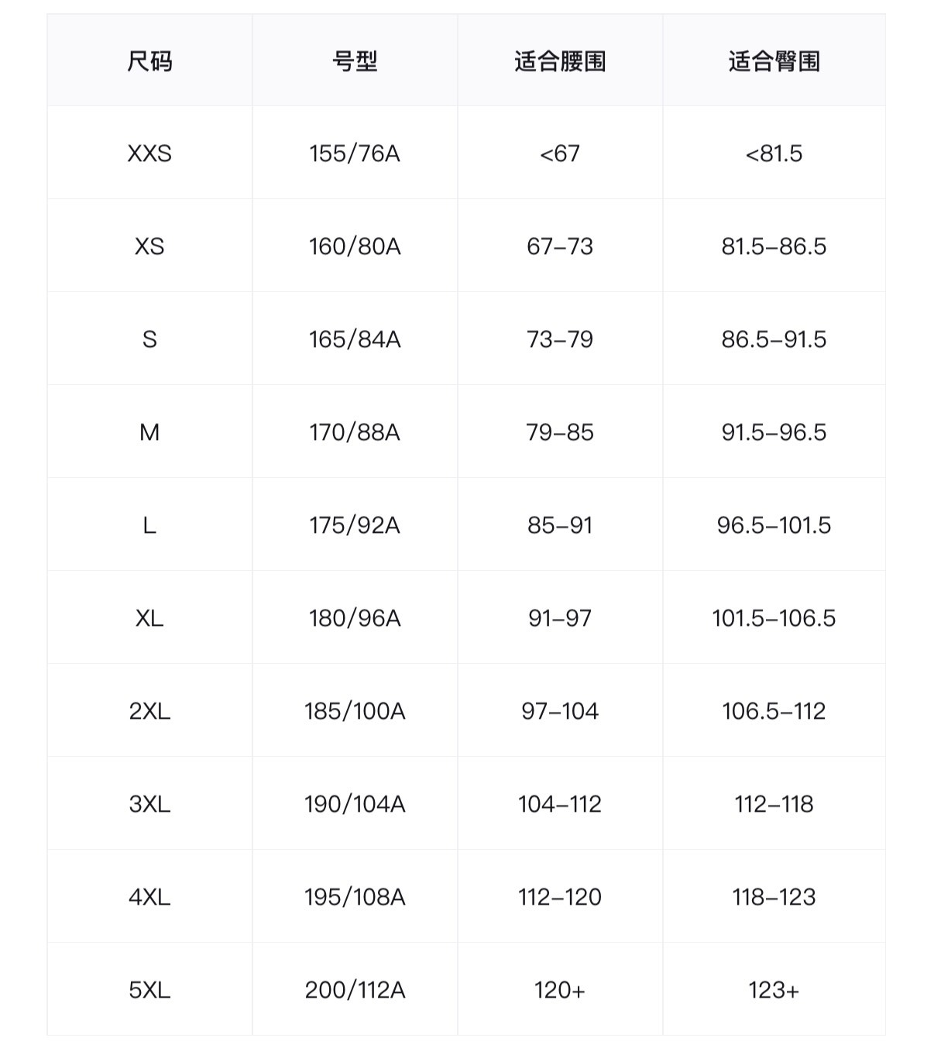Click waist value <67 cell
Viewport: 934px width, 1048px height.
tap(560, 153)
